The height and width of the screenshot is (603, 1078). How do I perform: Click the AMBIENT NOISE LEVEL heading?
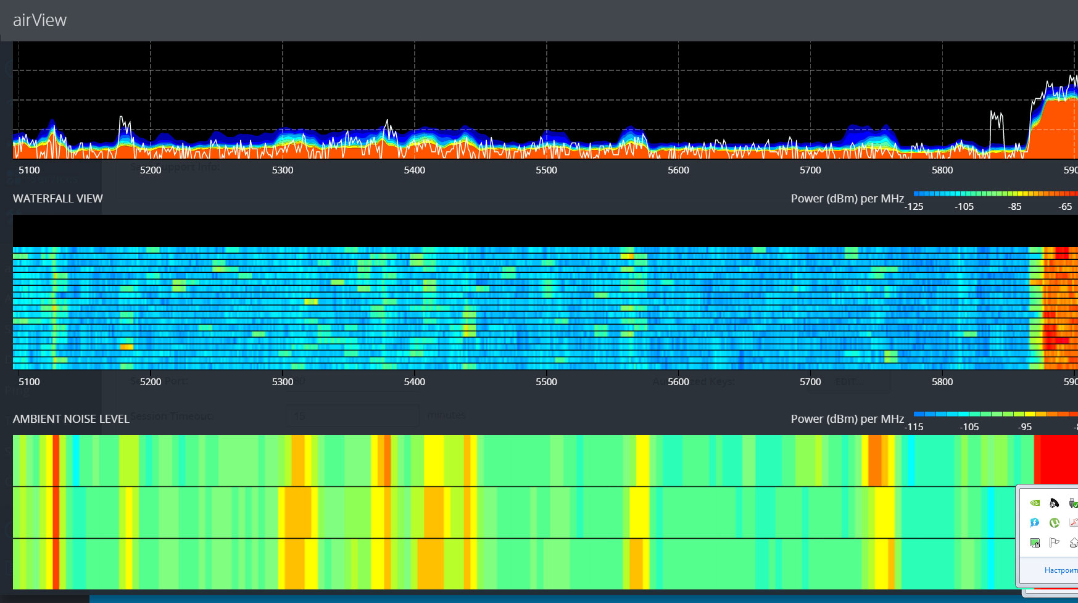coord(71,419)
